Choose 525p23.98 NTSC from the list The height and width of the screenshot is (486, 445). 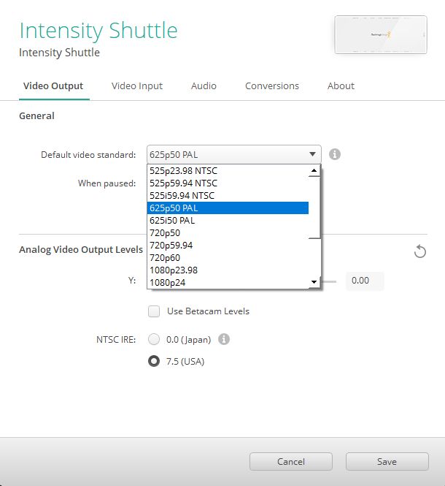(x=183, y=171)
